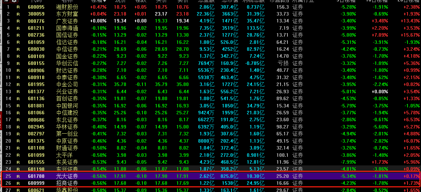This screenshot has width=421, height=192.
Task: Select stock name 东吴证券
Action: (67, 162)
